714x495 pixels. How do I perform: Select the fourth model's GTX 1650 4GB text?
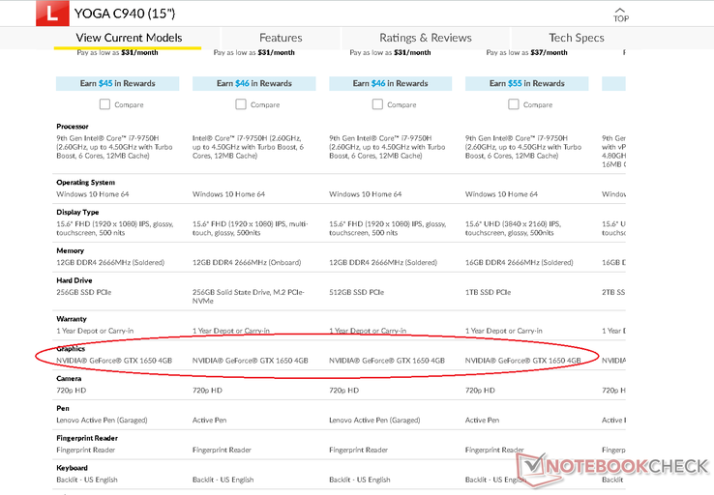coord(523,361)
